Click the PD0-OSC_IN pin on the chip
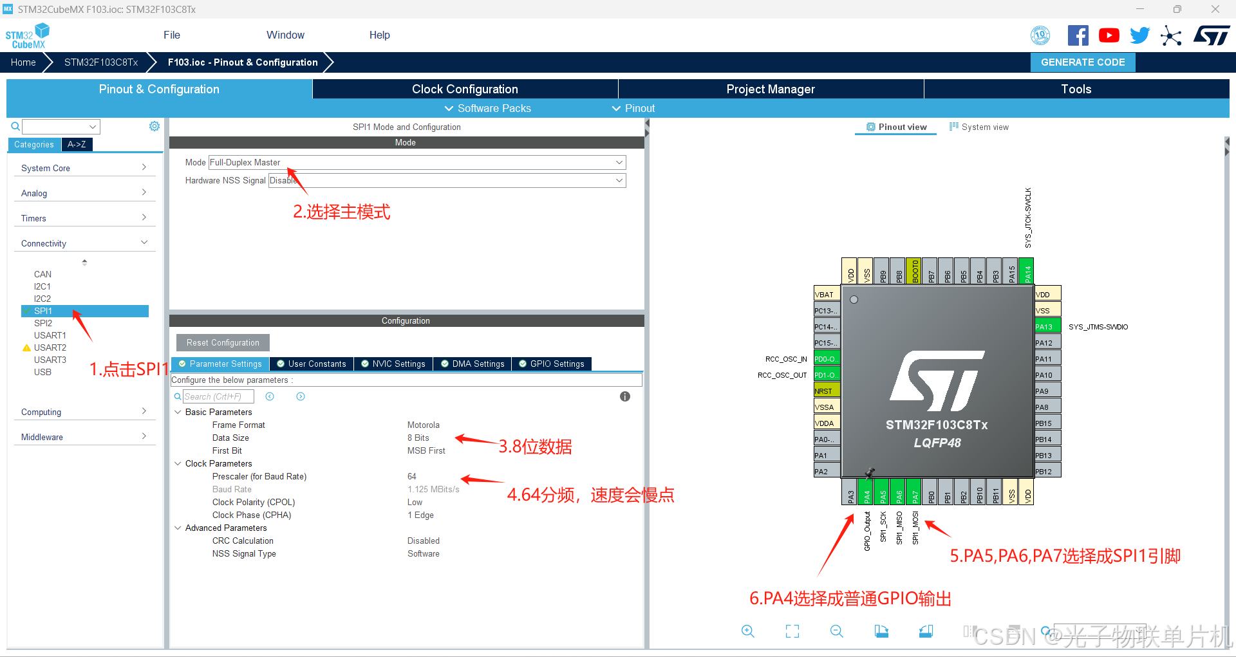The width and height of the screenshot is (1236, 657). click(x=827, y=358)
